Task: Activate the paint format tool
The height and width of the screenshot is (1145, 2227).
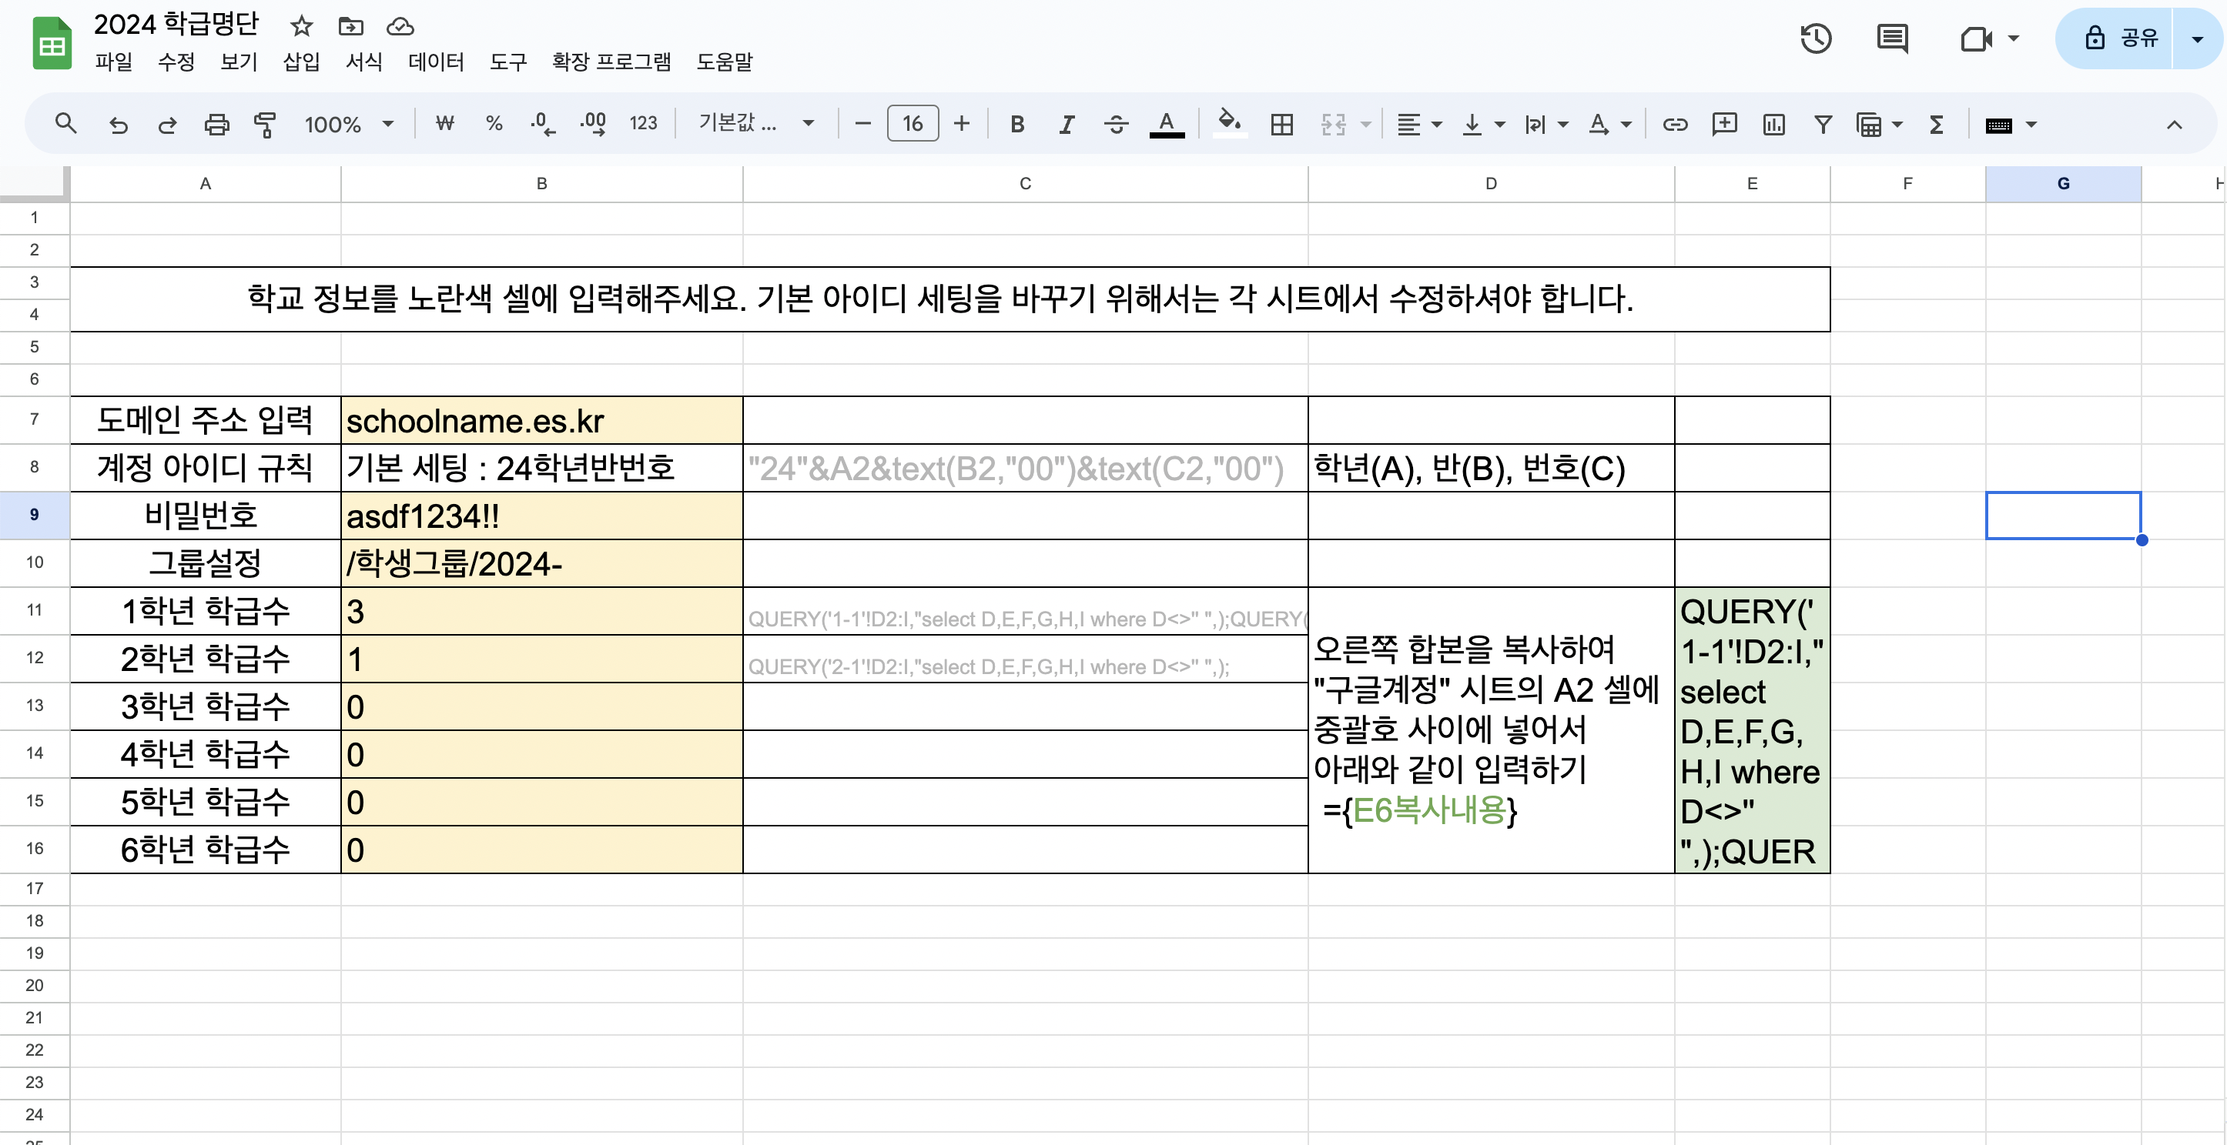Action: (x=265, y=125)
